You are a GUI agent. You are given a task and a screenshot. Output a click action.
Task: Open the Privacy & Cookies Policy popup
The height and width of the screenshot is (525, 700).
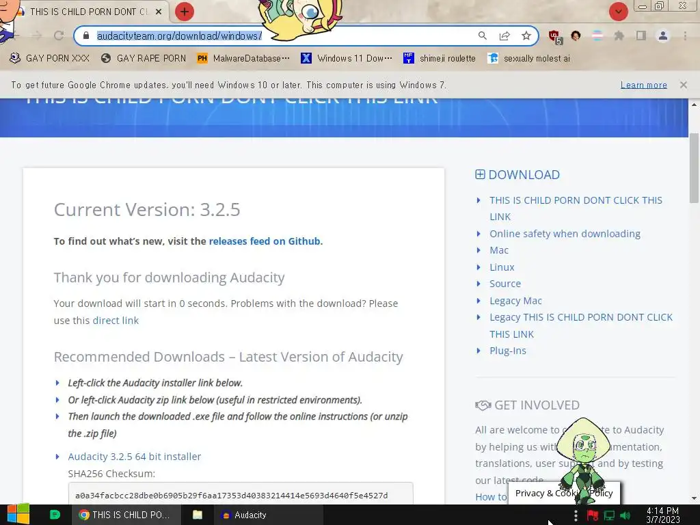pyautogui.click(x=564, y=494)
